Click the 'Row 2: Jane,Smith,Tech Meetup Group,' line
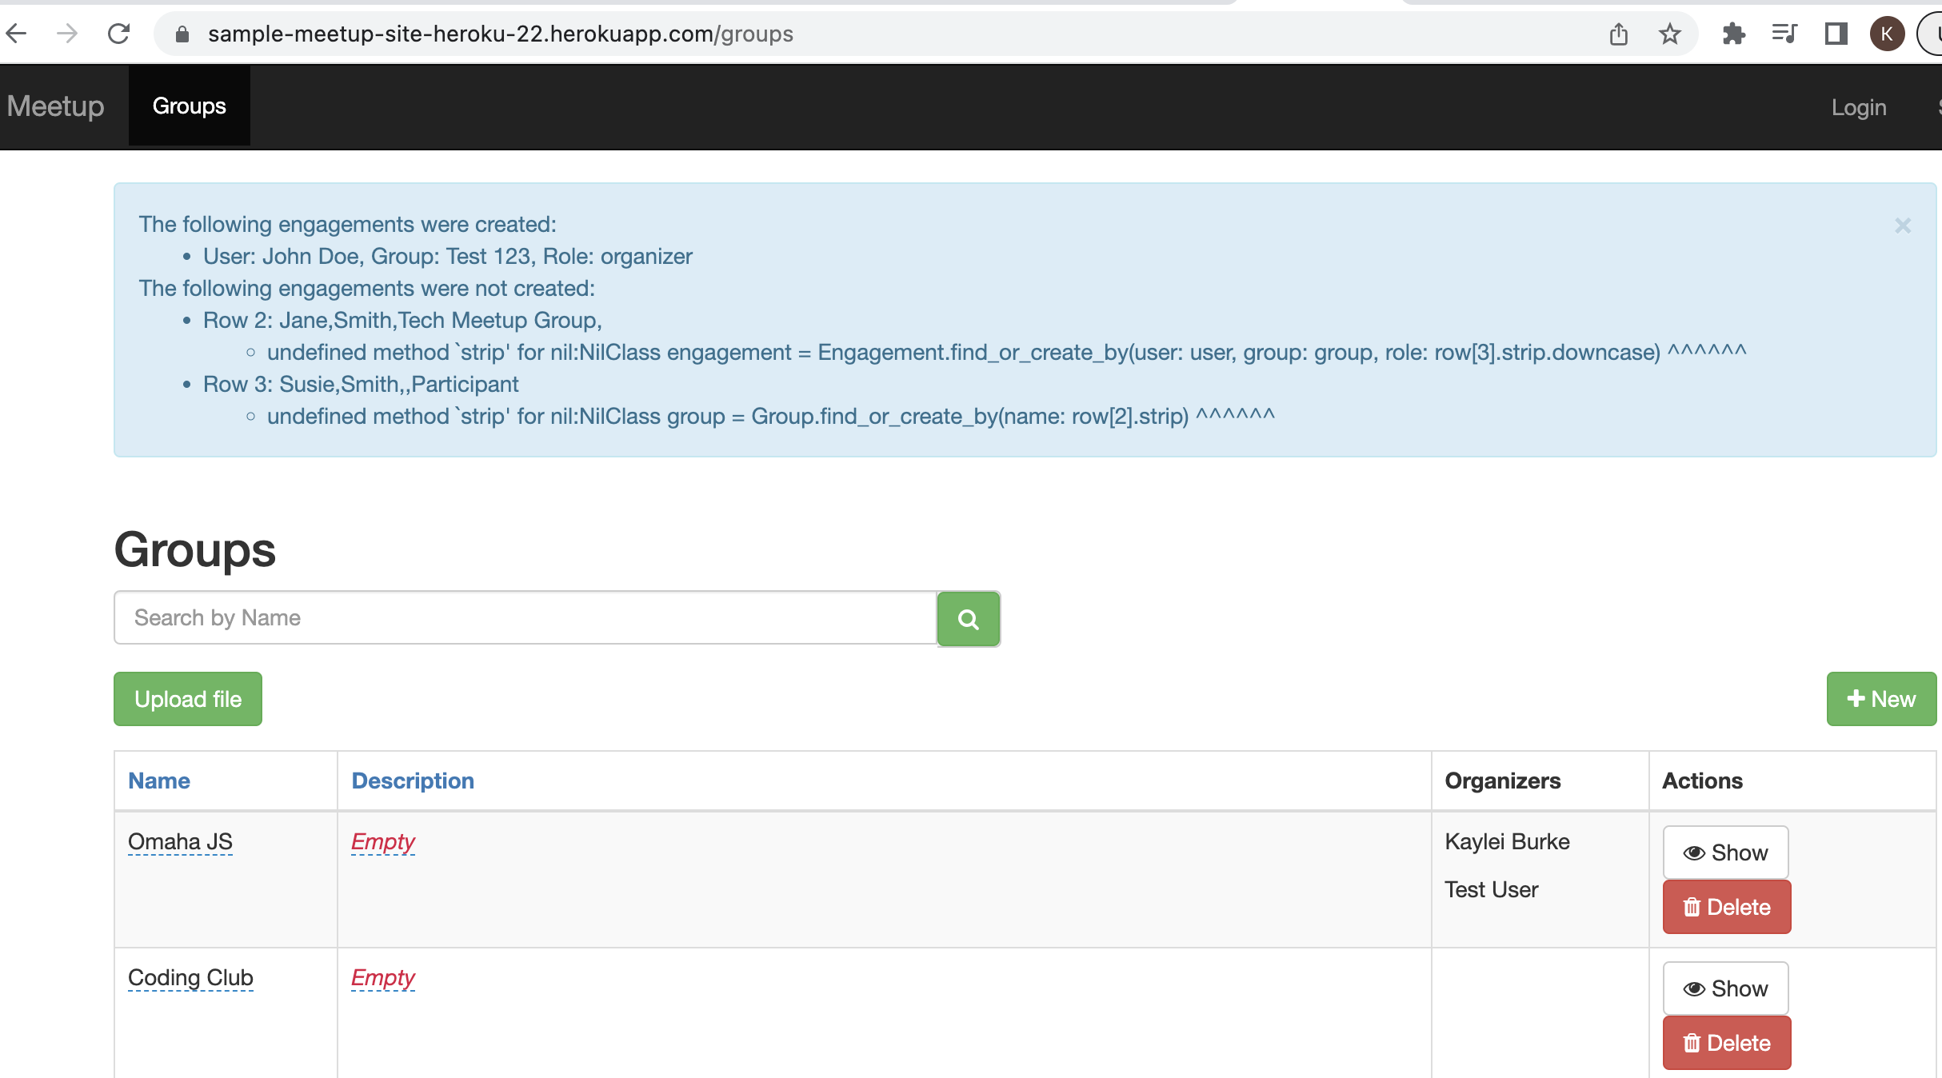This screenshot has width=1942, height=1078. pyautogui.click(x=402, y=320)
